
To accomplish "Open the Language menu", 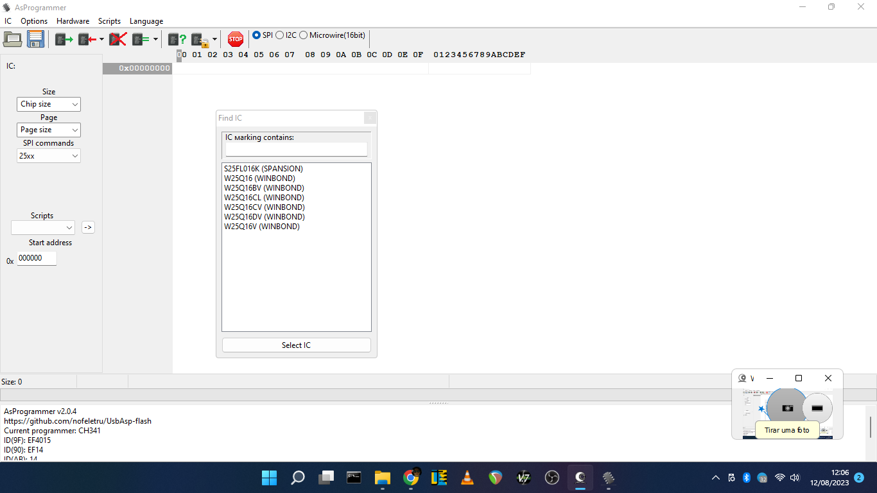I will coord(146,21).
